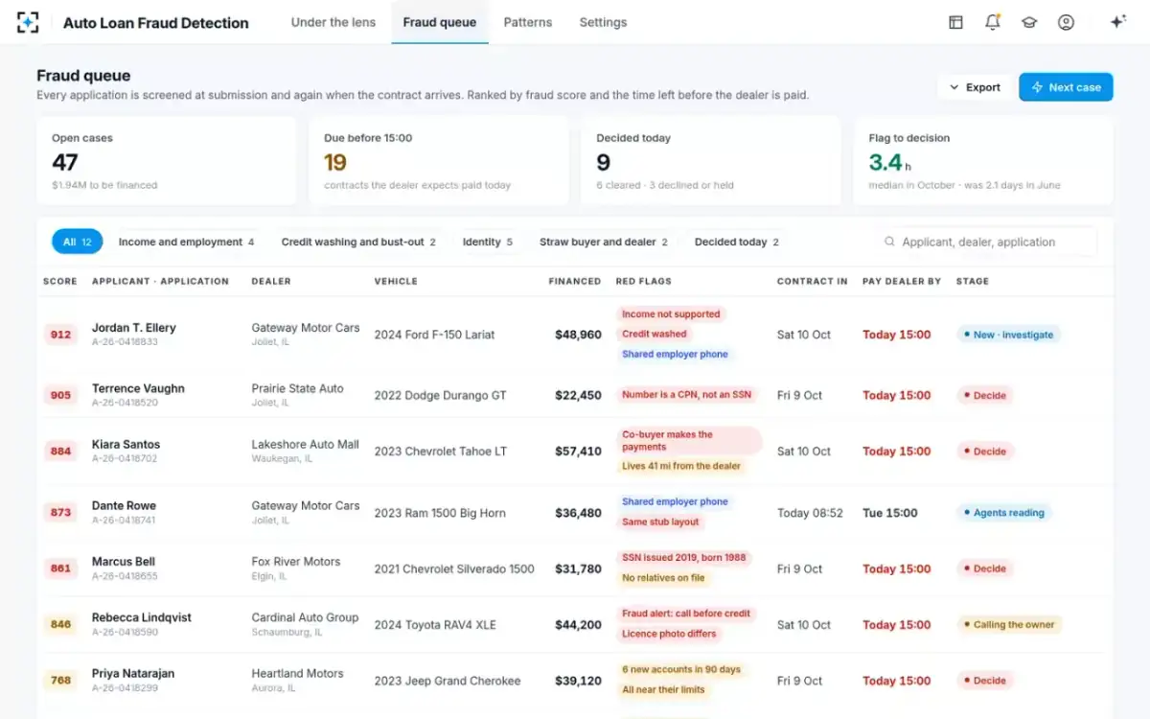Viewport: 1150px width, 719px height.
Task: Click the search magnifier icon
Action: tap(889, 242)
